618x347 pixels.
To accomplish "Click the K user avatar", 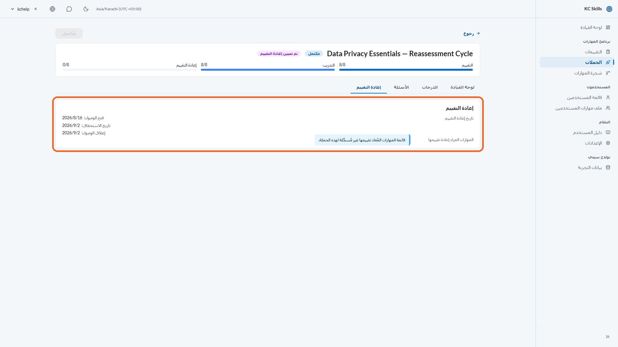I will 36,9.
